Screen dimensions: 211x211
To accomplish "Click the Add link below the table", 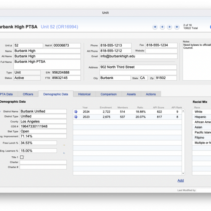I will point(181,181).
